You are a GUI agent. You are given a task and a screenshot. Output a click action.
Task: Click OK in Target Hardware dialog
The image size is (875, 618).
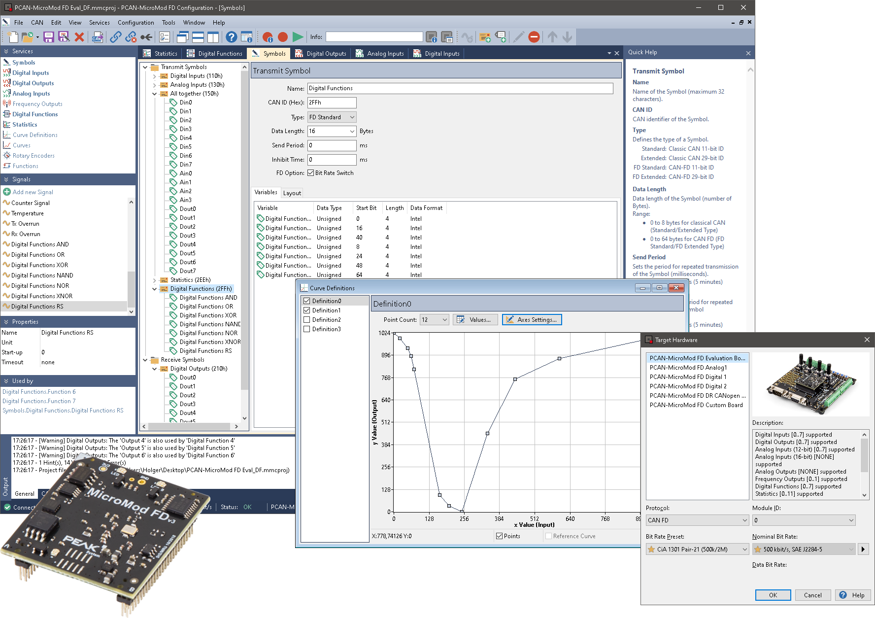[773, 595]
